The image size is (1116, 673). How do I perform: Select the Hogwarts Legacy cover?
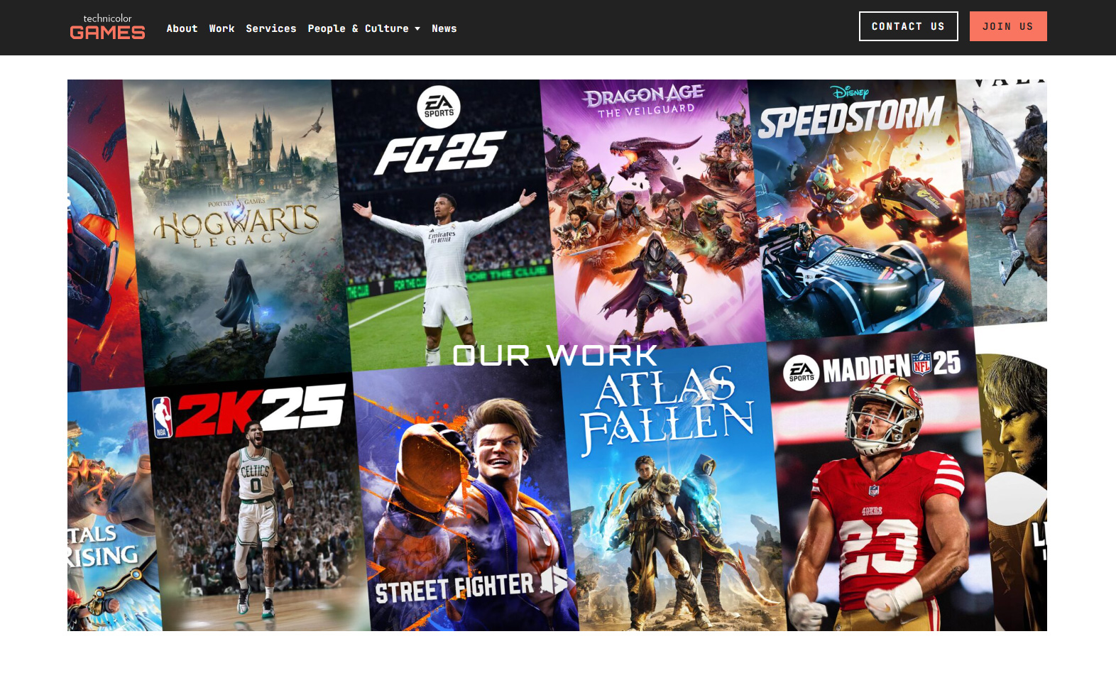234,227
